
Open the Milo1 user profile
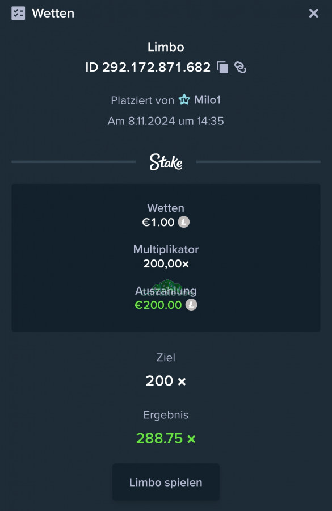[208, 100]
